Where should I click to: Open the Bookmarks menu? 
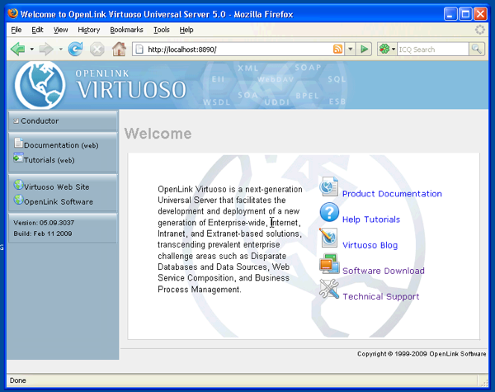126,30
